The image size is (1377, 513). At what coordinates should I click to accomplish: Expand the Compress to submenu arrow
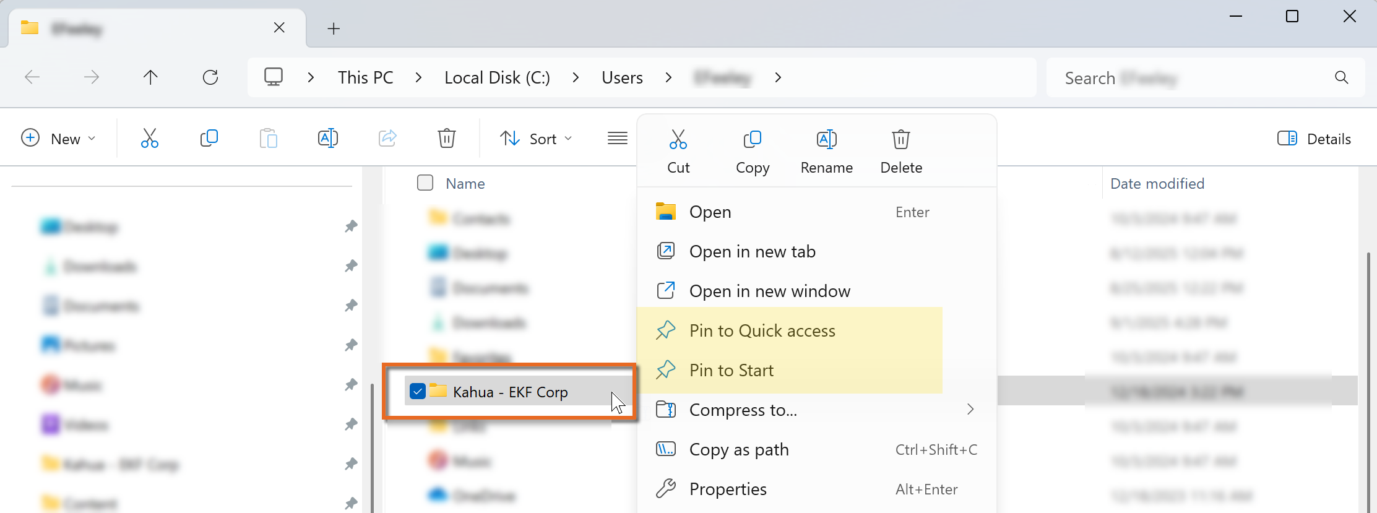coord(970,410)
